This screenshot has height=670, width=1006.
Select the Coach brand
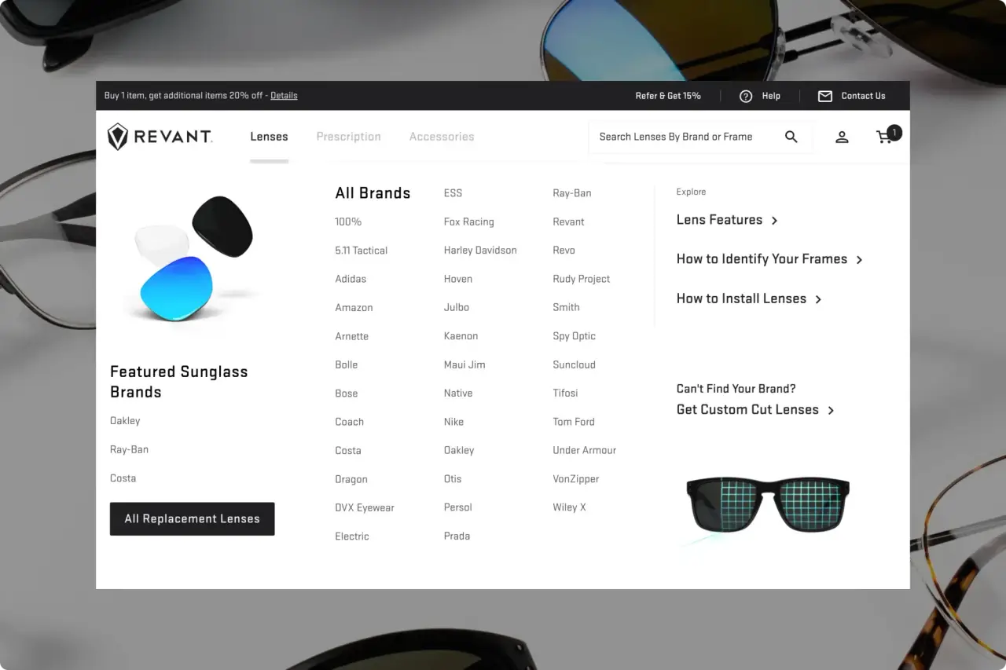(x=349, y=422)
